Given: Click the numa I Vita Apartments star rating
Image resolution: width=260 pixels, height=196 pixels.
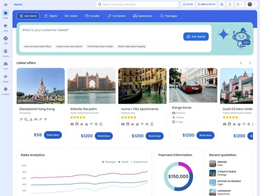Looking at the screenshot, I should (x=129, y=117).
